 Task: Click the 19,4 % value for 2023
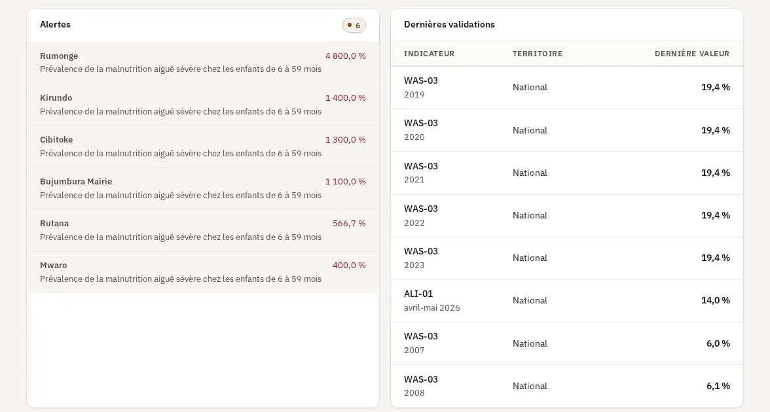tap(716, 258)
